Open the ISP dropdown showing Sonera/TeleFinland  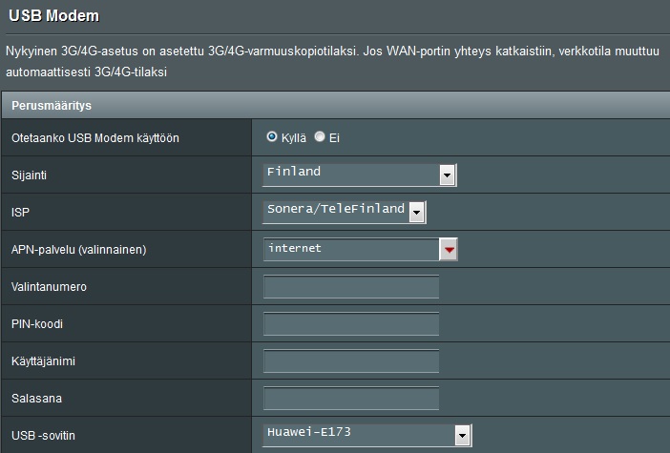(x=335, y=212)
